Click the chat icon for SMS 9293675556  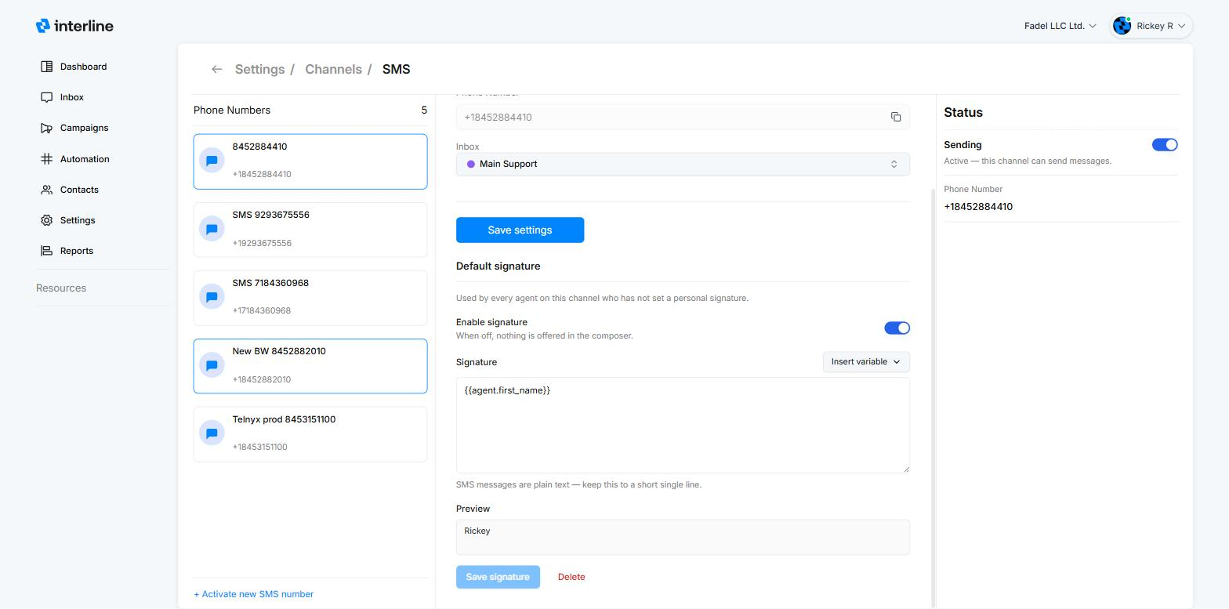[x=212, y=229]
